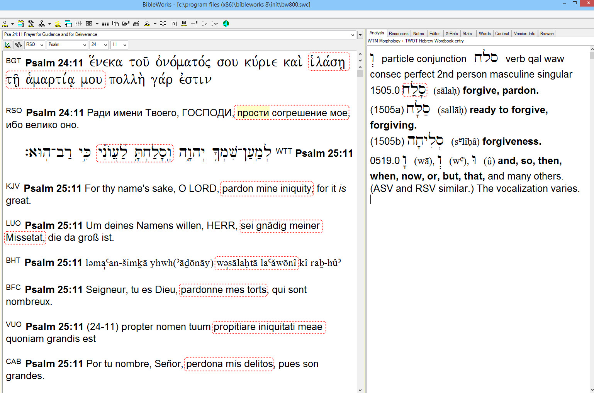The height and width of the screenshot is (393, 594).
Task: Click highlighted Russian word 'прости'
Action: tap(253, 113)
